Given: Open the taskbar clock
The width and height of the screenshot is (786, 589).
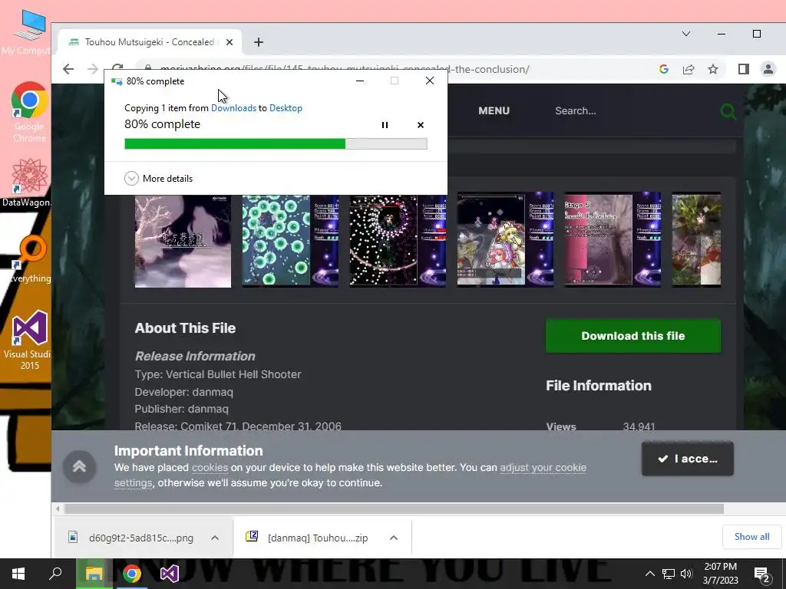Looking at the screenshot, I should click(720, 574).
